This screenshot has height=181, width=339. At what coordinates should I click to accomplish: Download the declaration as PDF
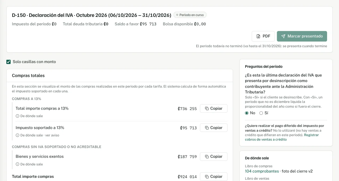pos(263,36)
